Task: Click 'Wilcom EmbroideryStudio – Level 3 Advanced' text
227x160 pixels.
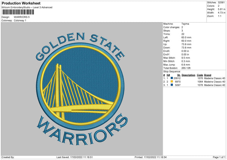Action: [27, 8]
